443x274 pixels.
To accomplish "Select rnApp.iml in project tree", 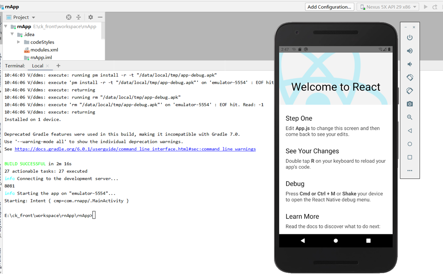I will coord(41,58).
